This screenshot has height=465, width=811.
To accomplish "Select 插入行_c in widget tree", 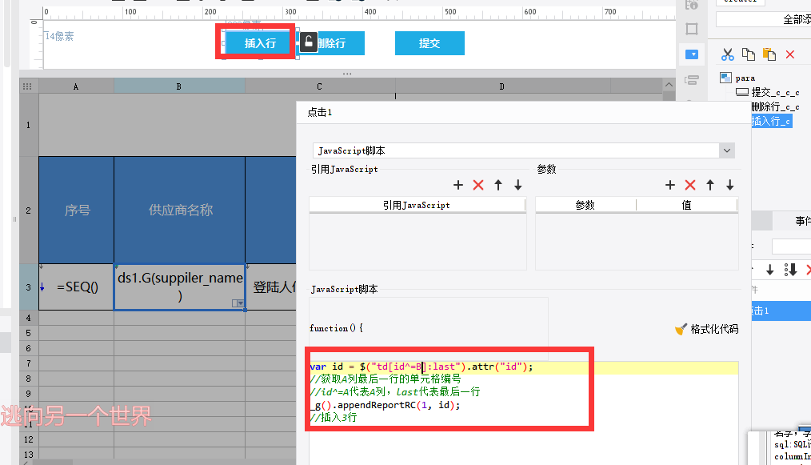I will click(771, 121).
